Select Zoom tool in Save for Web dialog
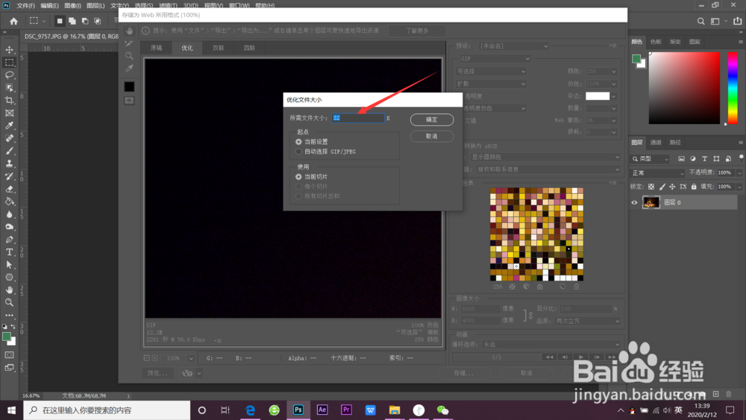Image resolution: width=746 pixels, height=420 pixels. pyautogui.click(x=129, y=56)
